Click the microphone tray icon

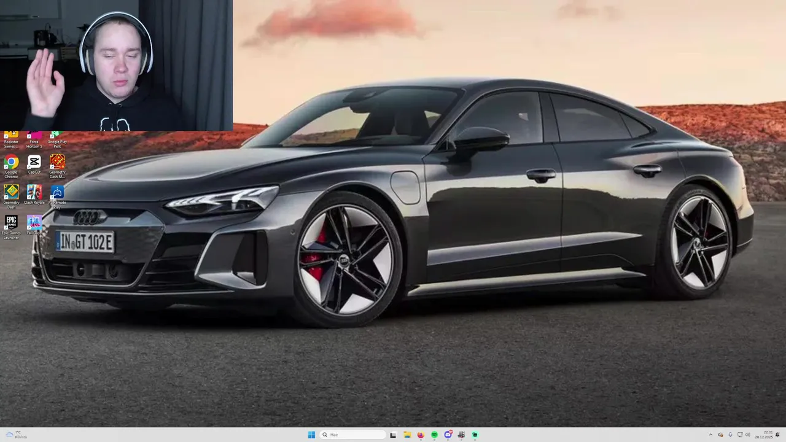(730, 435)
